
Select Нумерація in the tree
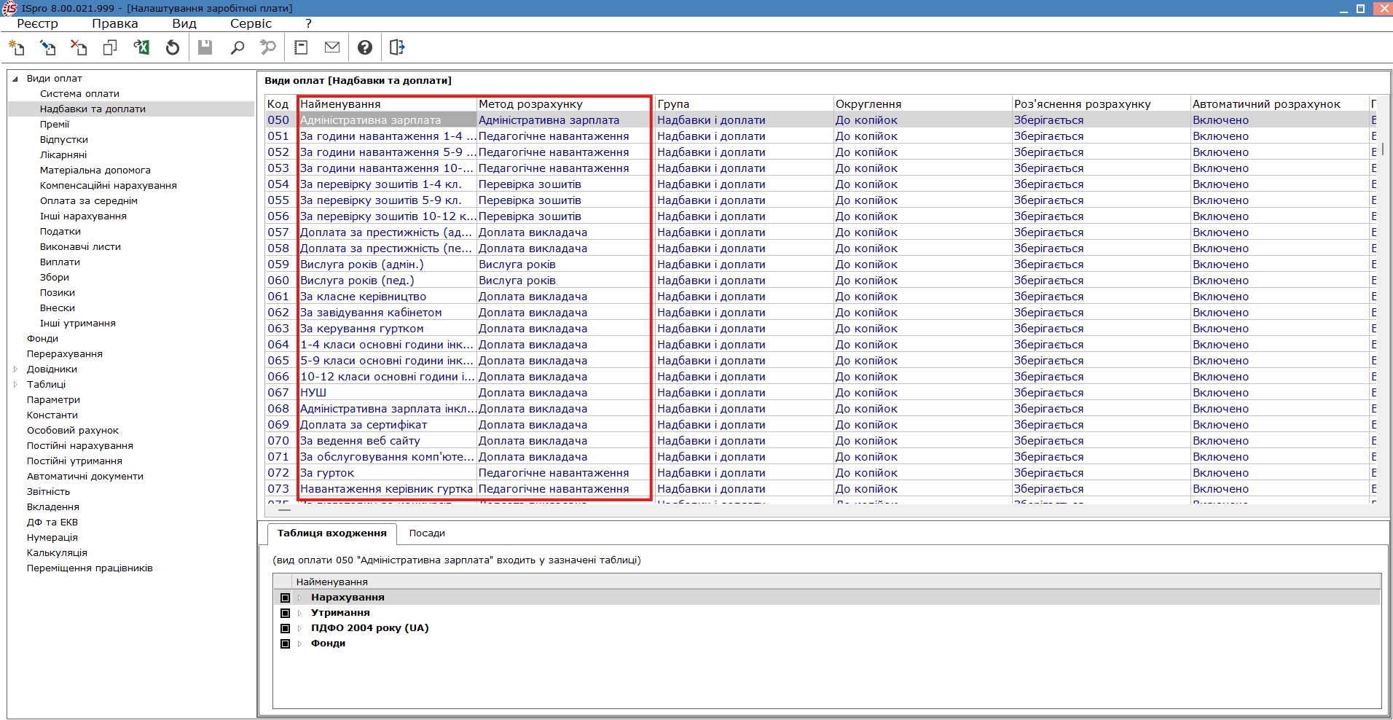tap(52, 538)
